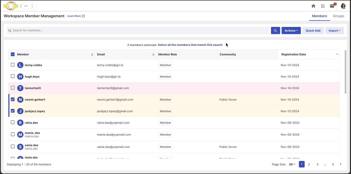Go to page 2
The image size is (351, 174).
point(309,164)
